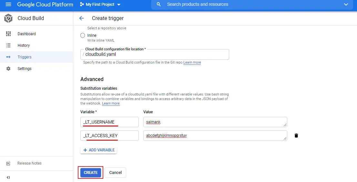Viewport: 357px width, 182px height.
Task: Collapse the sidebar with chevron icon
Action: pos(8,177)
